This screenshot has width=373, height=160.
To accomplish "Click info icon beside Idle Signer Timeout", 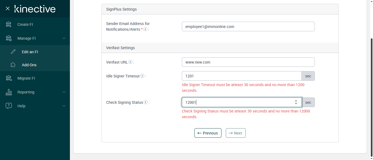I will click(142, 76).
